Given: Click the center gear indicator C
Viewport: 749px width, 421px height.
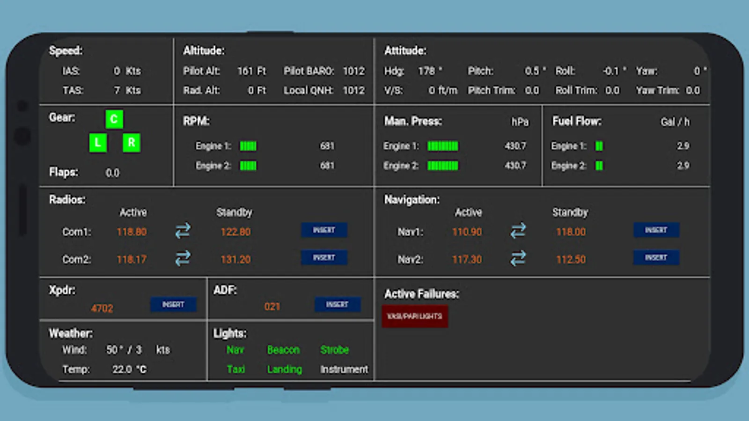Looking at the screenshot, I should [114, 119].
